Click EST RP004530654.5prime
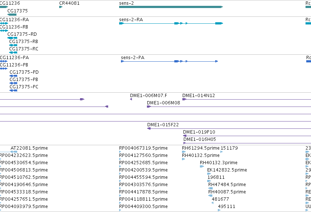Viewport: 311px width, 212px height. (x=24, y=163)
